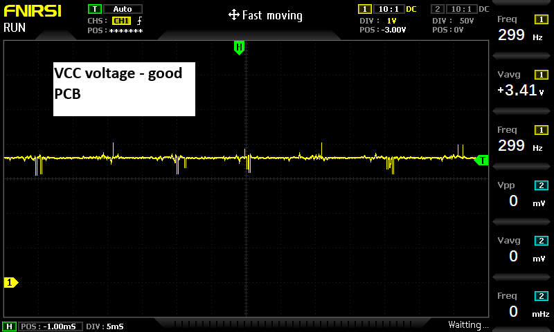This screenshot has width=554, height=332.
Task: Click the horizontal POS -1.00mS box
Action: 50,326
